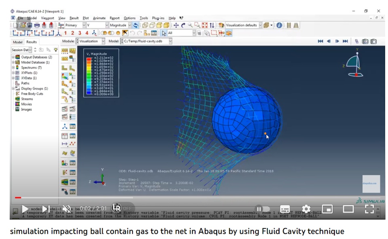
Task: Click the selection arrow tool icon
Action: click(x=164, y=33)
